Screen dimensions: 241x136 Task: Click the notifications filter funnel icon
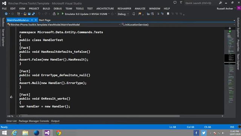tap(181, 3)
